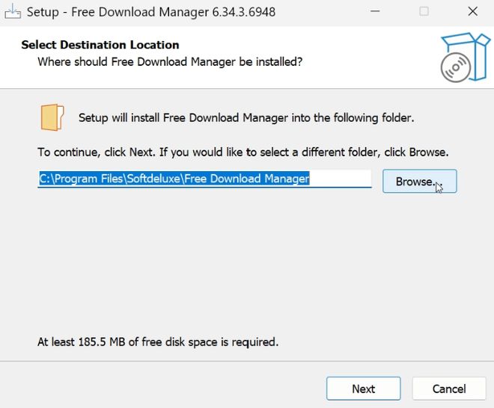Click the installation folder path field
This screenshot has width=494, height=408.
(x=204, y=179)
